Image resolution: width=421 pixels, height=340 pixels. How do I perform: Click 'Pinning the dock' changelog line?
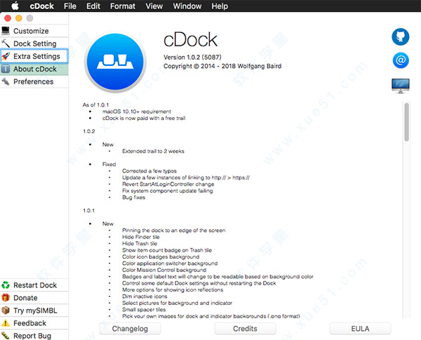click(173, 230)
